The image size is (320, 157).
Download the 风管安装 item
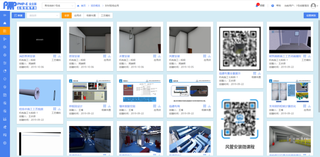209,56
